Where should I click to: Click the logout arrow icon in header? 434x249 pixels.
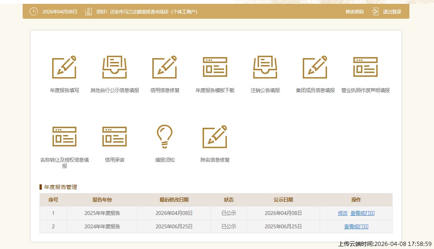click(x=375, y=11)
